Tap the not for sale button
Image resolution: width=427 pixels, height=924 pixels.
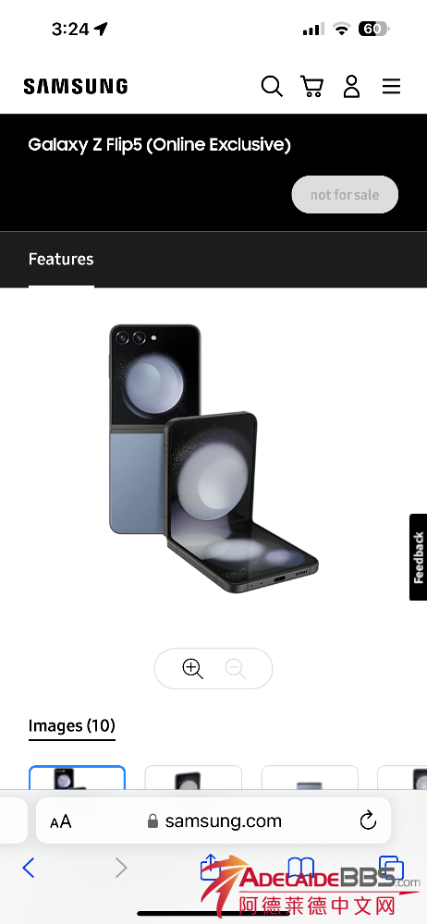pos(345,194)
